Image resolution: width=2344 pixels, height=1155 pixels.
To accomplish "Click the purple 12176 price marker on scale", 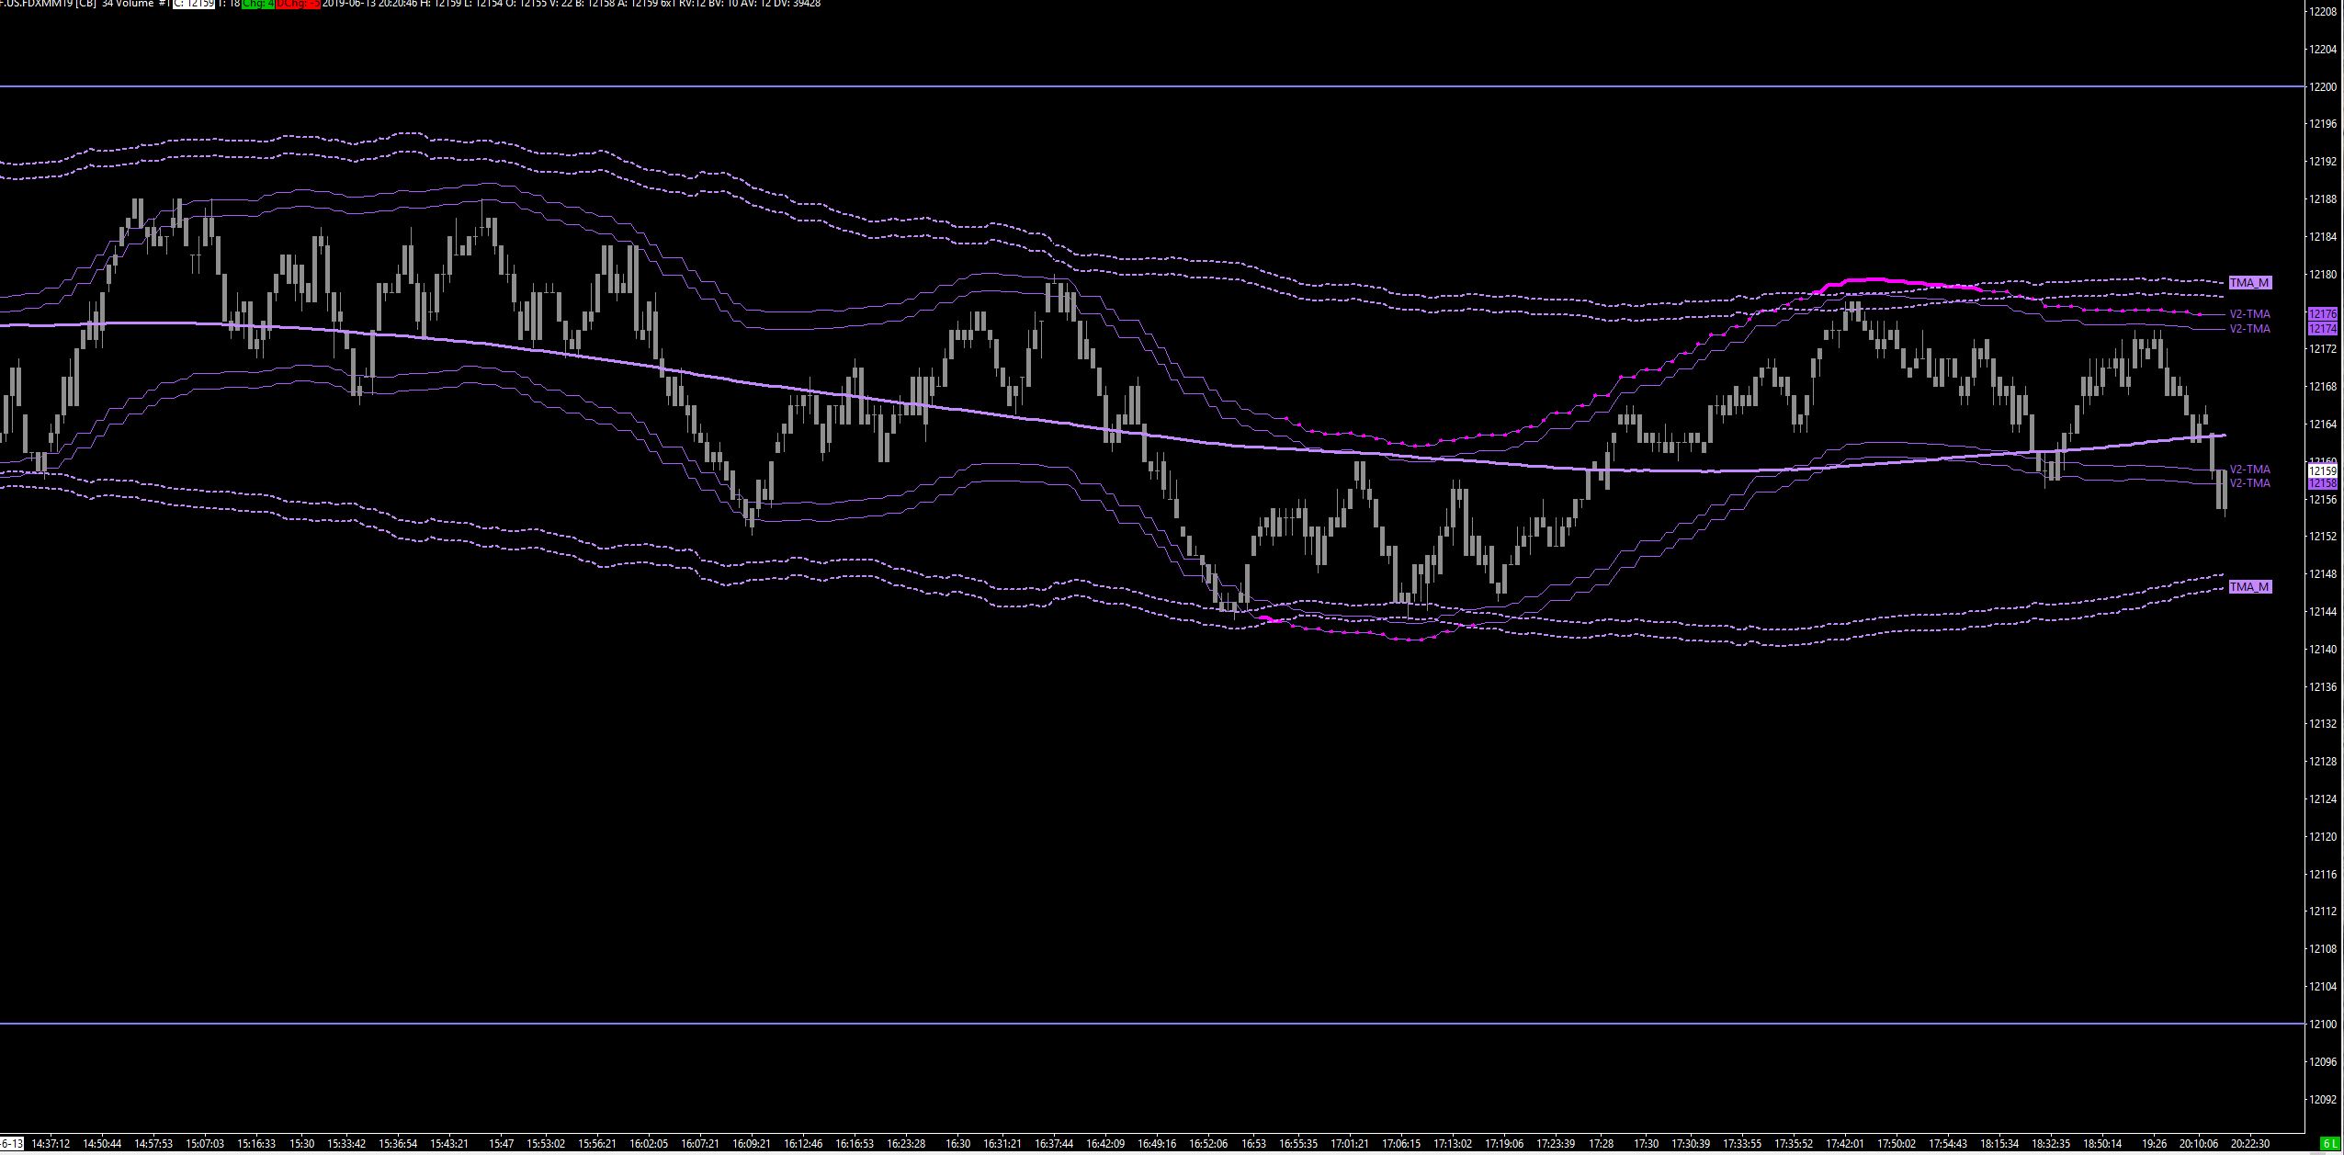I will 2323,314.
